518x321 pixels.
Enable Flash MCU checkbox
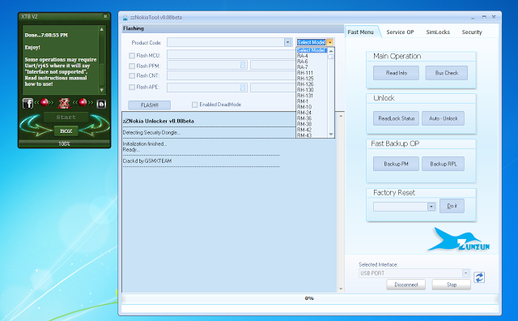(x=132, y=56)
